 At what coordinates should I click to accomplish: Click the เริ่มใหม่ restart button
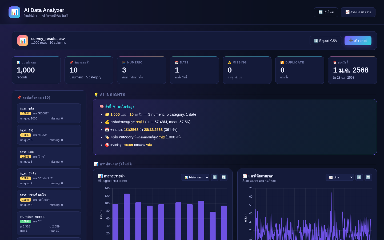pos(326,12)
